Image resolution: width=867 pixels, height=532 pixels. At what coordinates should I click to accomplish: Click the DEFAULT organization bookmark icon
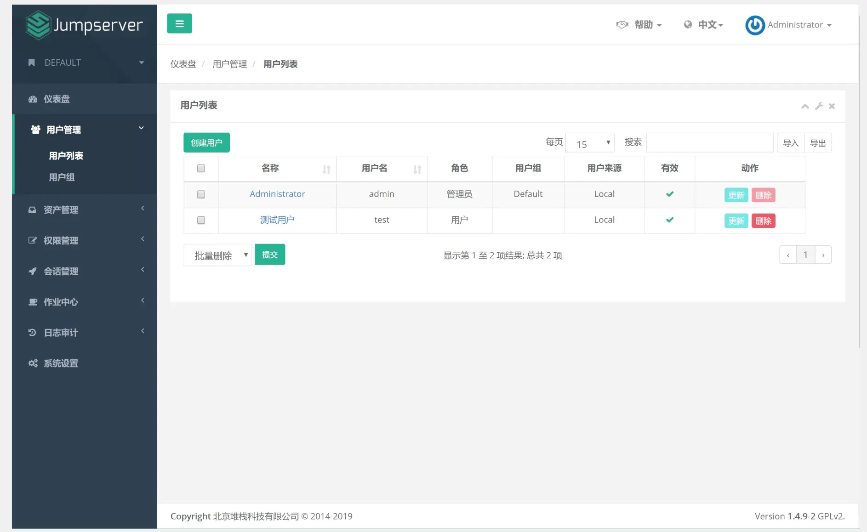pyautogui.click(x=32, y=62)
